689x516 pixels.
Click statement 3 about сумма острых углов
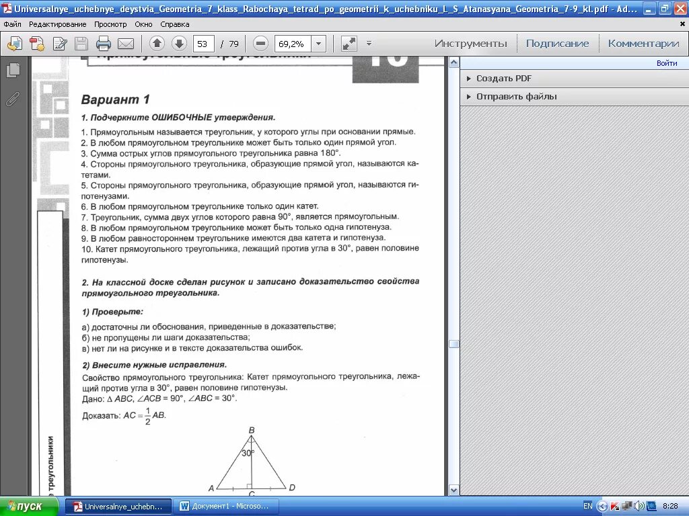point(211,153)
